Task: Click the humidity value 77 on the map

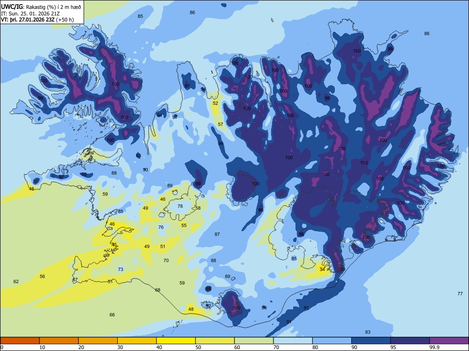Action: (x=460, y=294)
